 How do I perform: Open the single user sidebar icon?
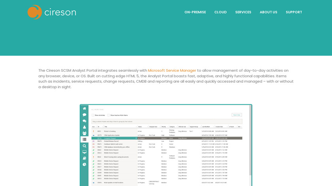tap(84, 127)
